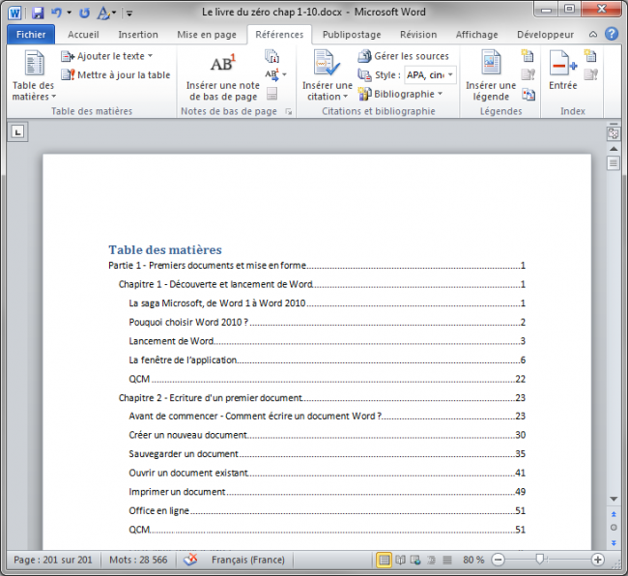The height and width of the screenshot is (576, 628).
Task: Open the Table des matières gallery
Action: pos(34,77)
